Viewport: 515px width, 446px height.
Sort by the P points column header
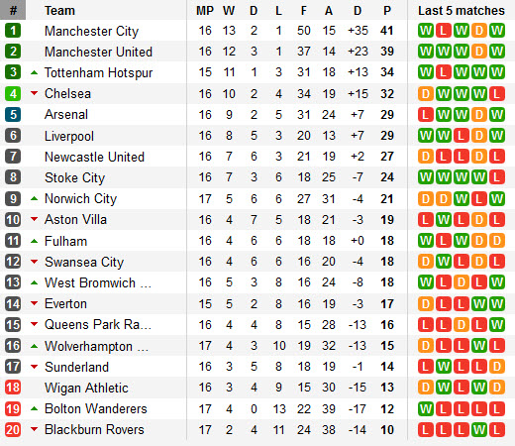387,11
